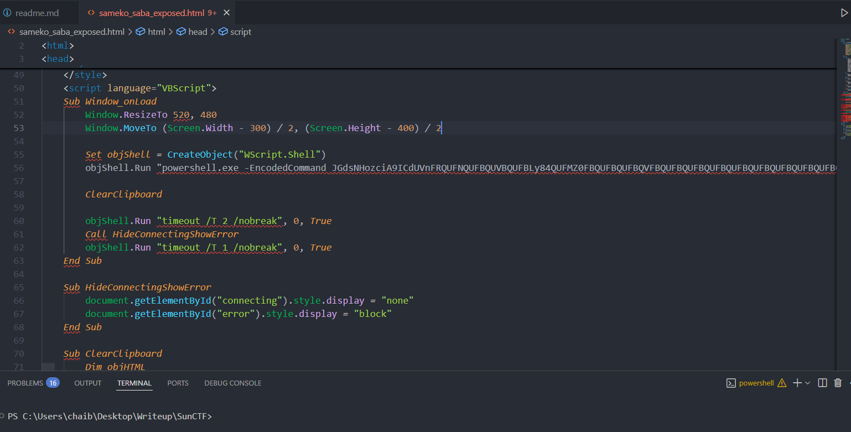Click the 16 problems count badge
The width and height of the screenshot is (851, 432).
(x=53, y=383)
